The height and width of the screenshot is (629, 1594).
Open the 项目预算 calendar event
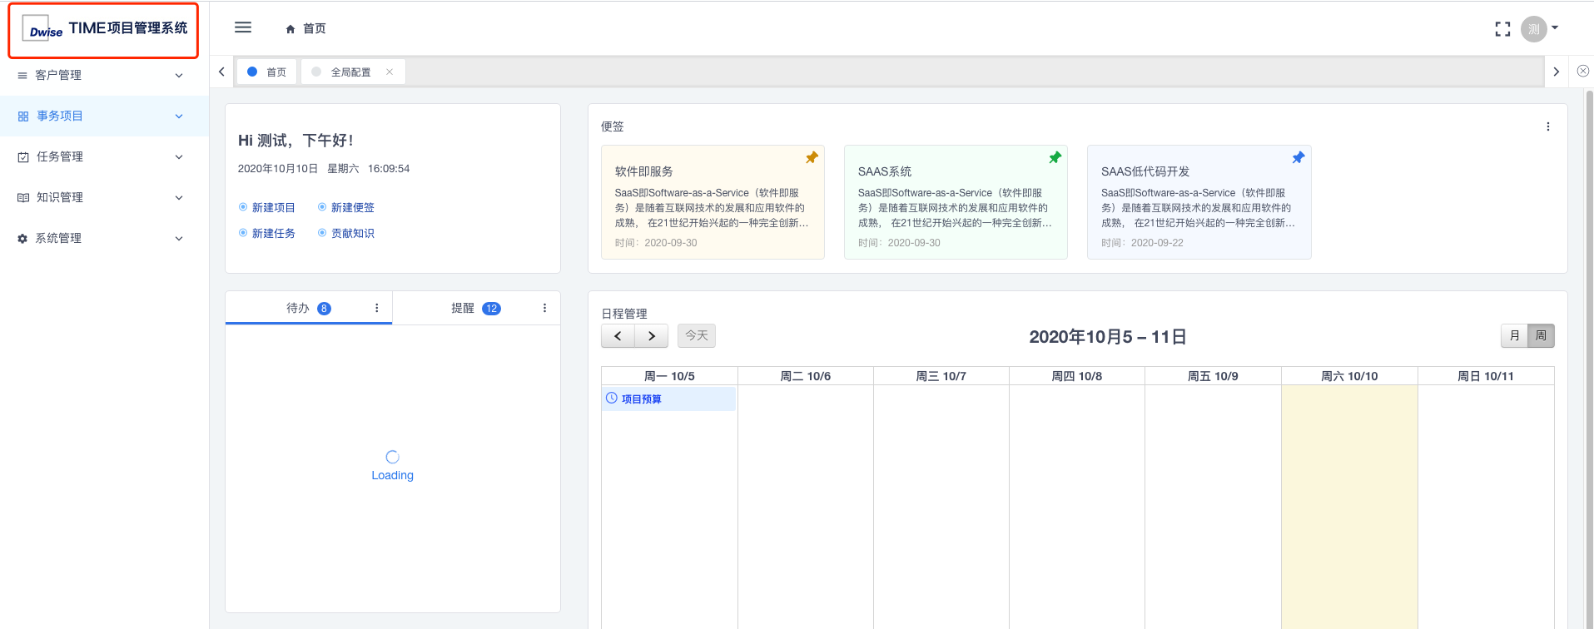(669, 399)
